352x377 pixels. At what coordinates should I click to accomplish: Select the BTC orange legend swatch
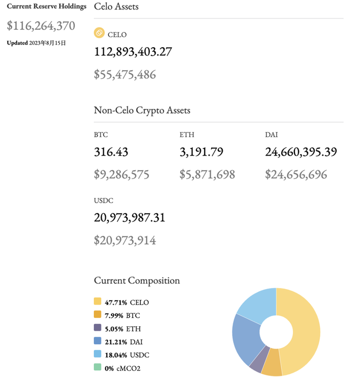point(97,314)
